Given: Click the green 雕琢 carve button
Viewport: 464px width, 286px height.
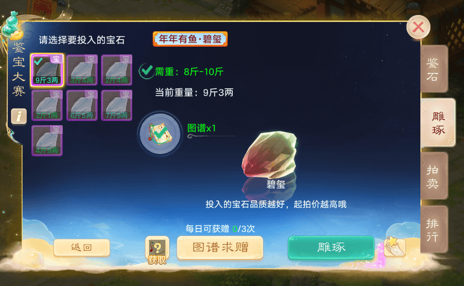Looking at the screenshot, I should [331, 247].
